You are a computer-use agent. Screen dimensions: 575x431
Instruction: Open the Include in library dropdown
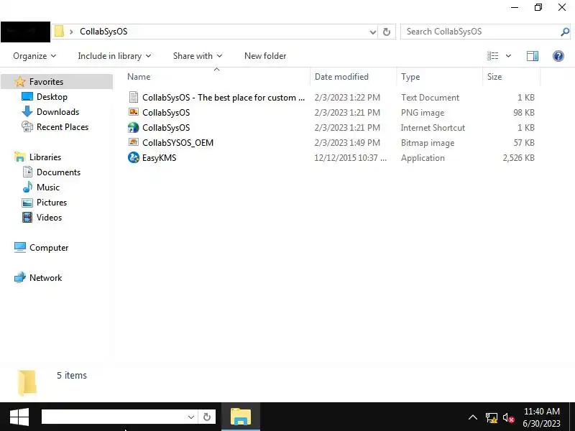click(x=114, y=56)
